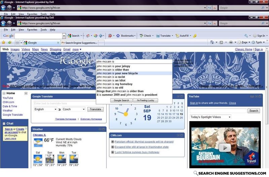
Task: Close the chat sign-in notice
Action: pos(26,128)
